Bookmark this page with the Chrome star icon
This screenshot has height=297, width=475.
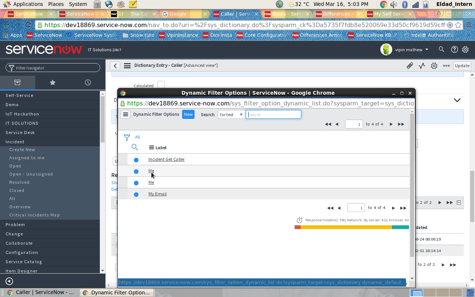[458, 25]
